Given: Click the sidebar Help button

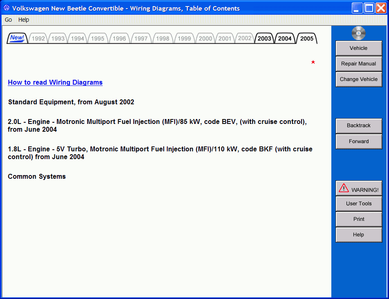Looking at the screenshot, I should pos(359,235).
